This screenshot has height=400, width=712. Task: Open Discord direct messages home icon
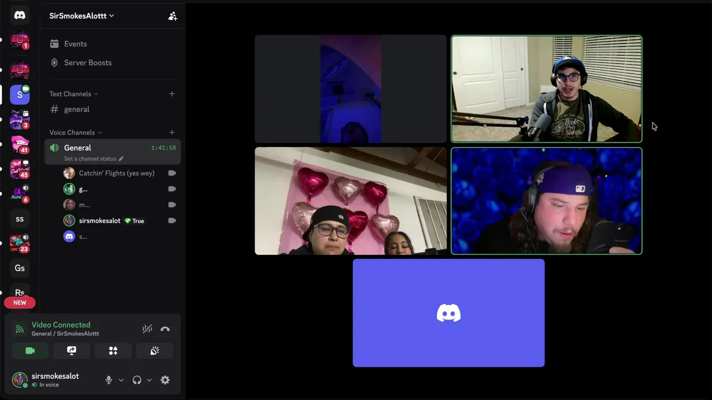click(x=19, y=16)
